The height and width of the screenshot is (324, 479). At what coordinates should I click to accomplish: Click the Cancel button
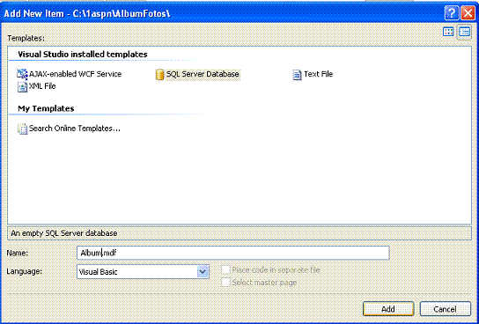point(445,309)
